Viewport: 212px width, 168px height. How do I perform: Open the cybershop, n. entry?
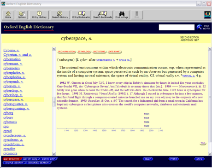point(13,91)
